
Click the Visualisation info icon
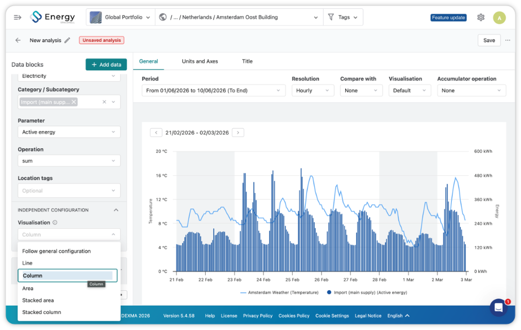(x=55, y=222)
